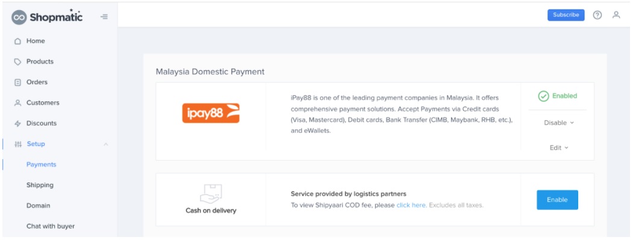The width and height of the screenshot is (633, 240).
Task: Click the Setup sliders icon
Action: [x=17, y=144]
